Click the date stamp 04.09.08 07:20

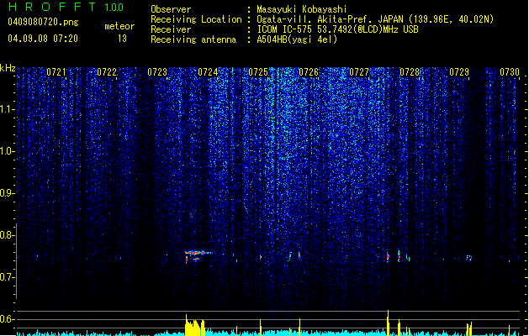coord(43,39)
